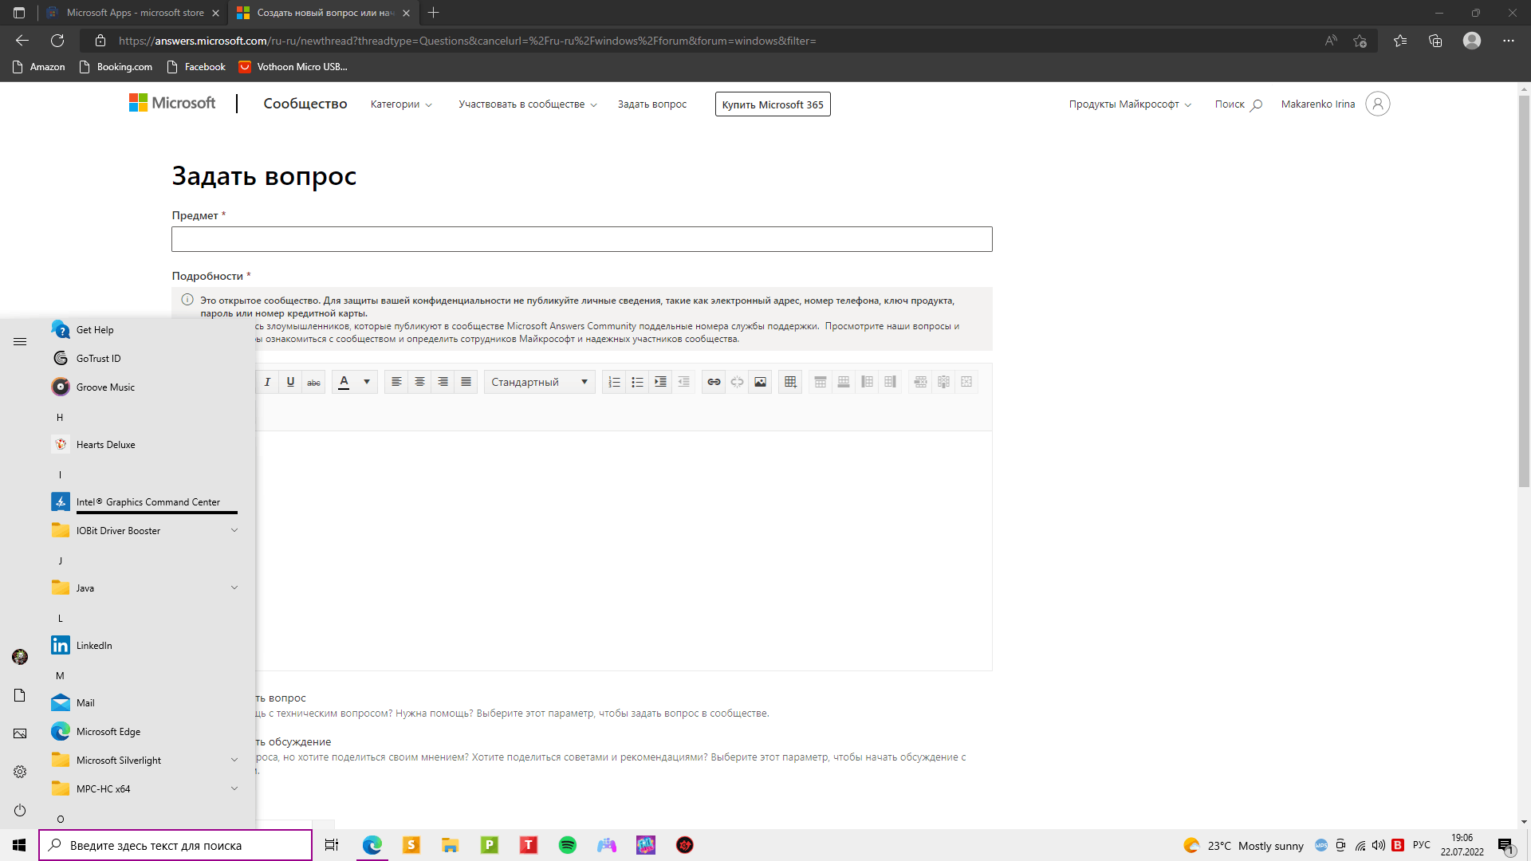1531x861 pixels.
Task: Click the Предмет subject input field
Action: pos(581,239)
